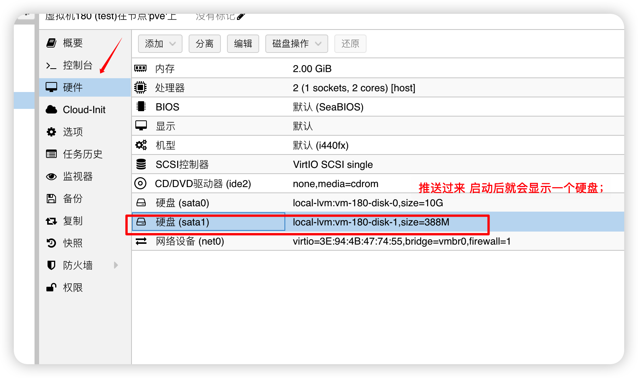Click the Snapshots (快照) history icon
Screen dimensions: 638x378
(51, 243)
